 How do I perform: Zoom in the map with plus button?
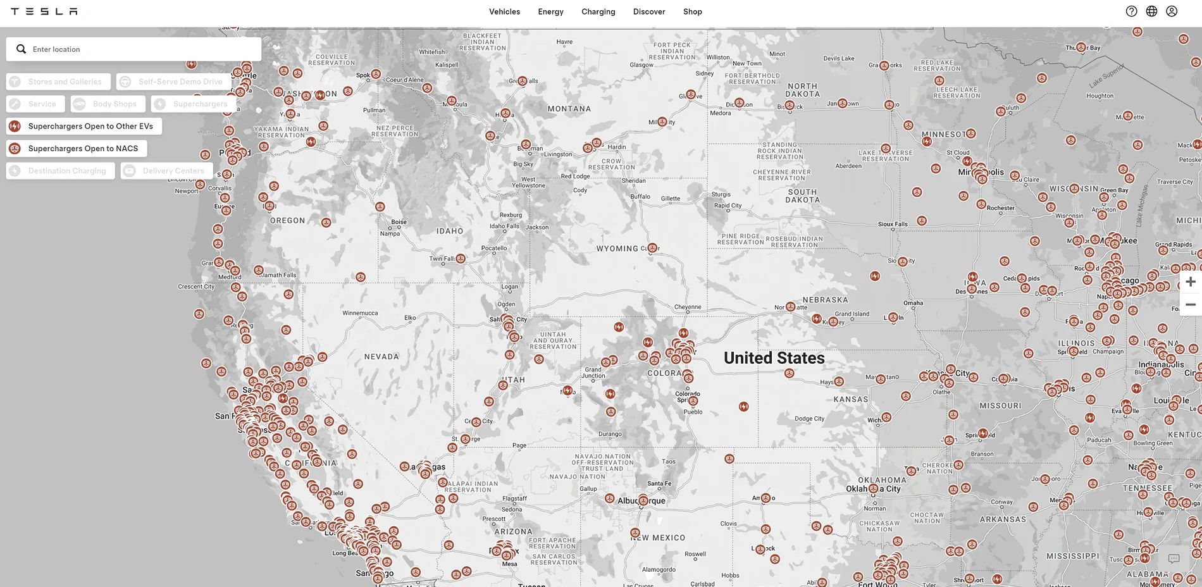coord(1190,281)
